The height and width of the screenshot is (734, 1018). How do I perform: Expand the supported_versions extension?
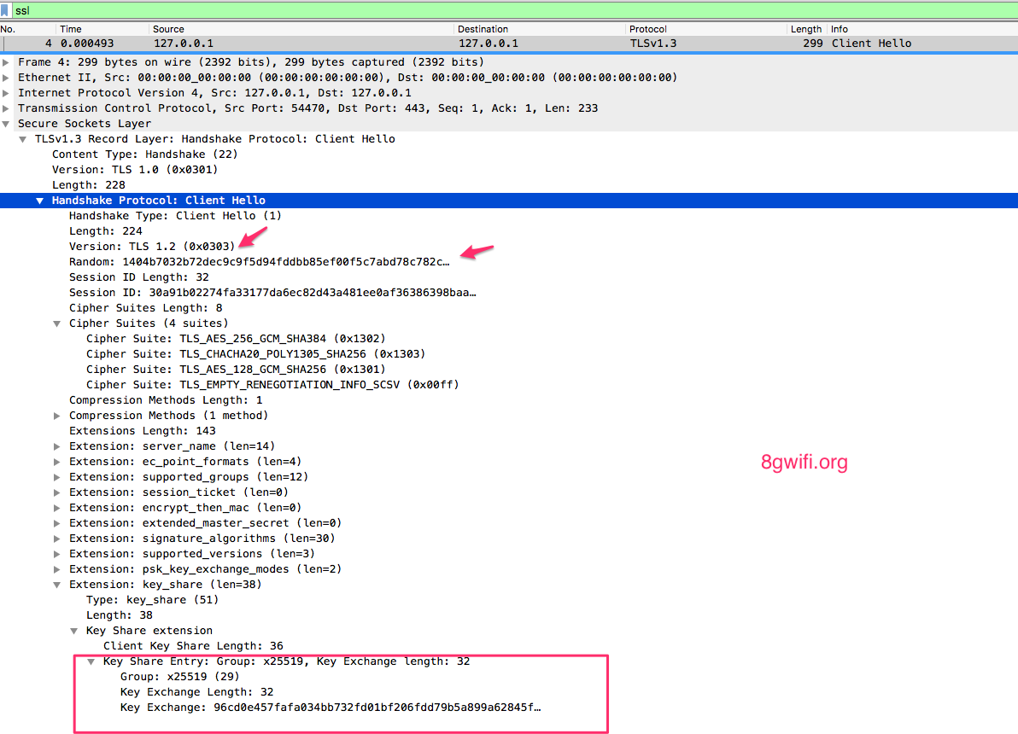click(57, 554)
